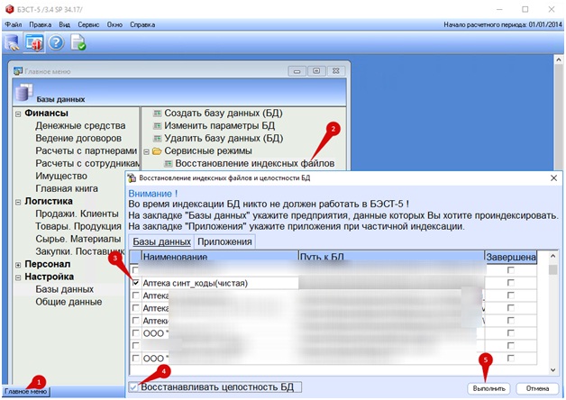Close the index restoration dialog

[x=553, y=177]
